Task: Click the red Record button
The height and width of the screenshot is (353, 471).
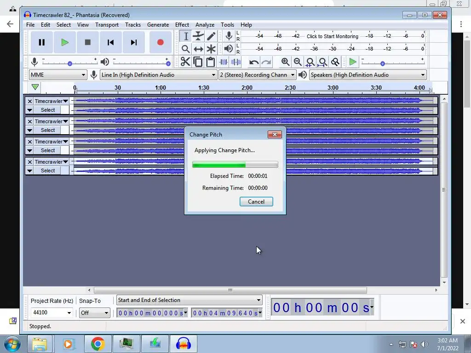Action: 161,42
